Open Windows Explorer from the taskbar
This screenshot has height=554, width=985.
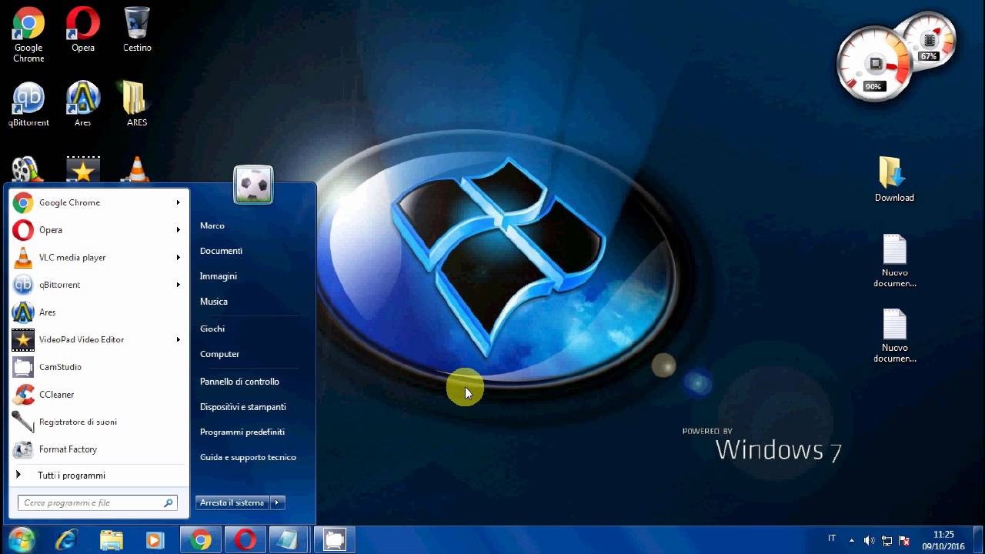point(112,539)
